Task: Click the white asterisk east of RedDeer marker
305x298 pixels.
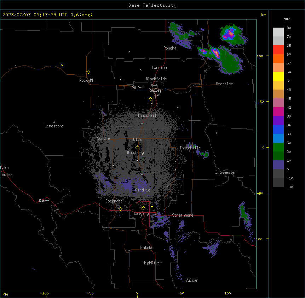Action: 178,107
